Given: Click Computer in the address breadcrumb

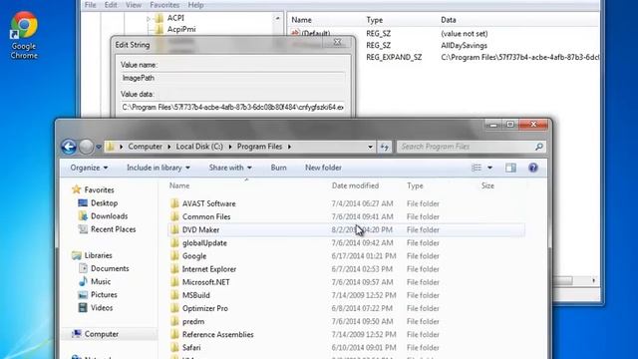Looking at the screenshot, I should [145, 147].
